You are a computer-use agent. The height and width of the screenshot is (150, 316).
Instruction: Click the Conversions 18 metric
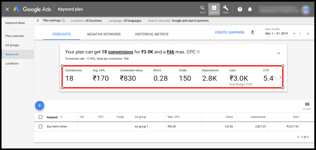pos(73,76)
